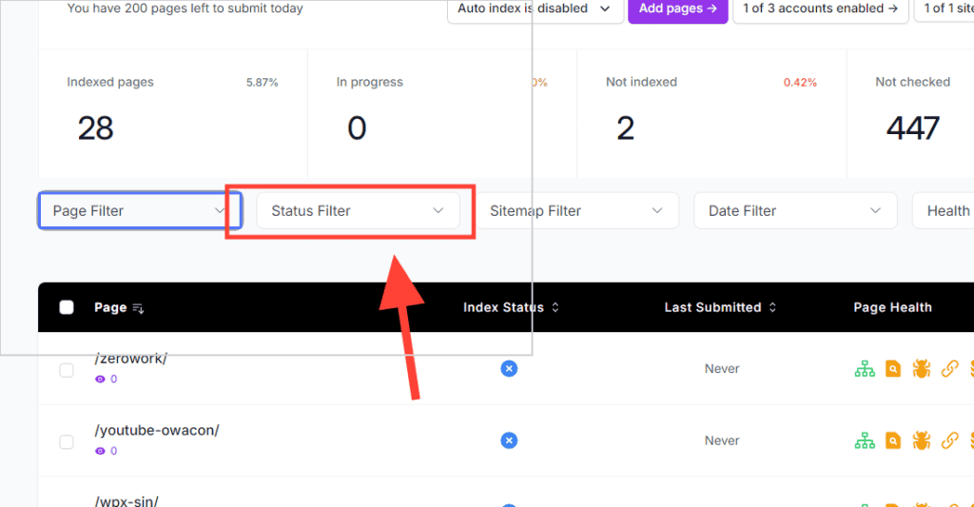Click the In progress count 0
The height and width of the screenshot is (507, 974).
tap(357, 128)
